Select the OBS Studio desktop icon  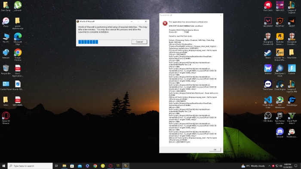click(x=268, y=117)
